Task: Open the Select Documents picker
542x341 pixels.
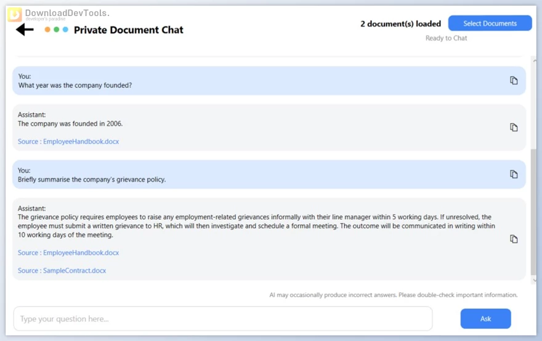Action: [x=490, y=23]
